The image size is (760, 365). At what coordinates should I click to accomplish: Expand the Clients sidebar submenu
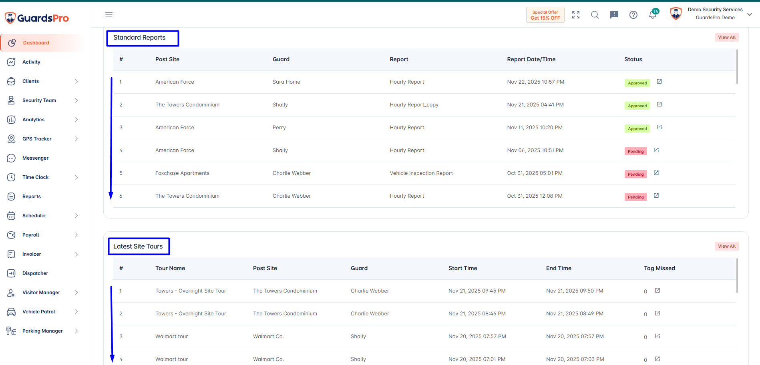tap(76, 81)
